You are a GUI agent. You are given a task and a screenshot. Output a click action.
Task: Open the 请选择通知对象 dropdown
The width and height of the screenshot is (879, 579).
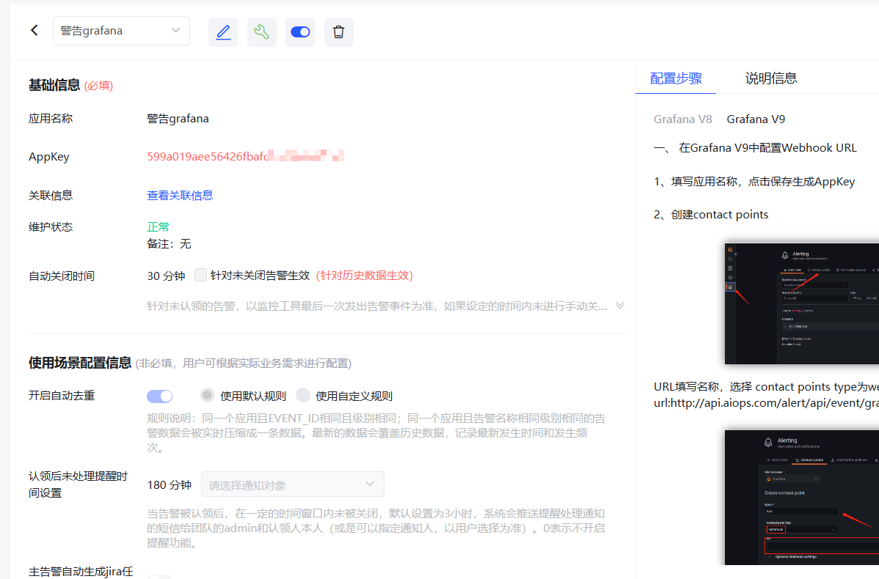pyautogui.click(x=292, y=484)
